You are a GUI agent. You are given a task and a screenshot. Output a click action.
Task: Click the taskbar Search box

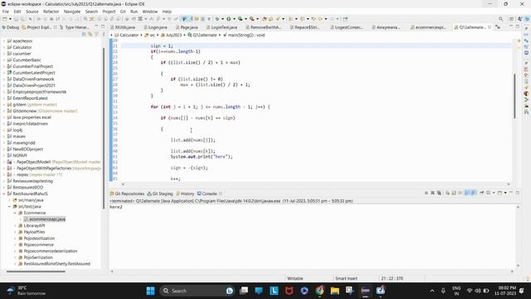click(197, 291)
